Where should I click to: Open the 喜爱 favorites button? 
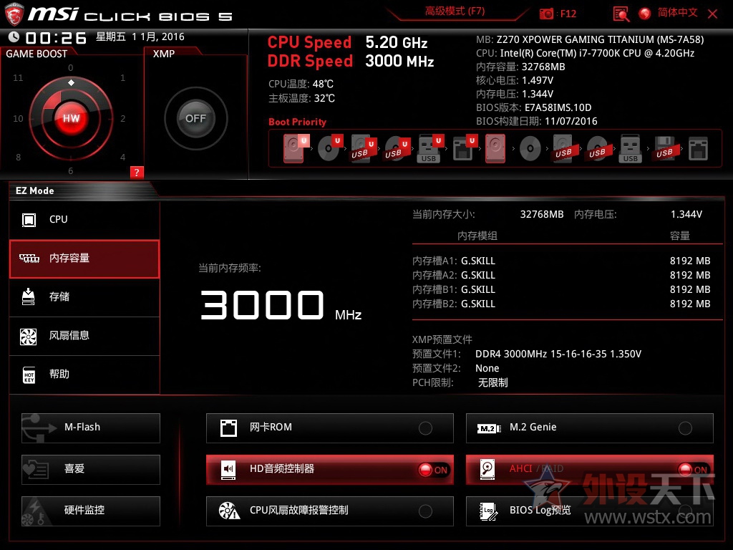(x=91, y=470)
